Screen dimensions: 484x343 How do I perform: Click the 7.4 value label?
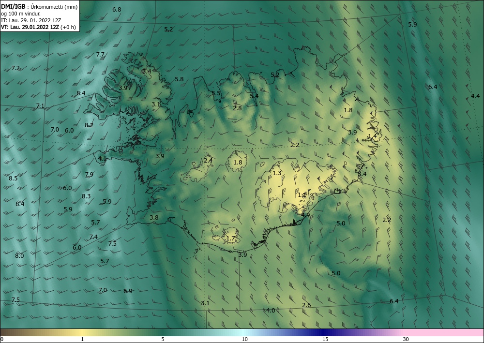(x=93, y=237)
